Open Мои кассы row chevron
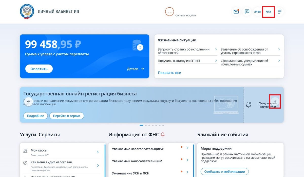This screenshot has height=177, width=304. pyautogui.click(x=98, y=152)
